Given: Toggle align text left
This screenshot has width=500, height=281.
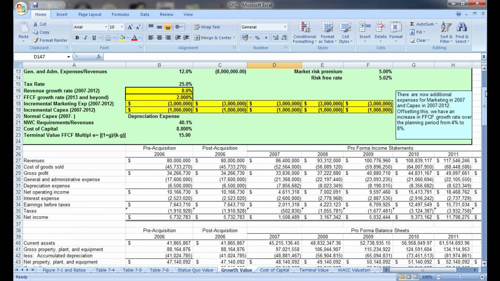Looking at the screenshot, I should (151, 38).
